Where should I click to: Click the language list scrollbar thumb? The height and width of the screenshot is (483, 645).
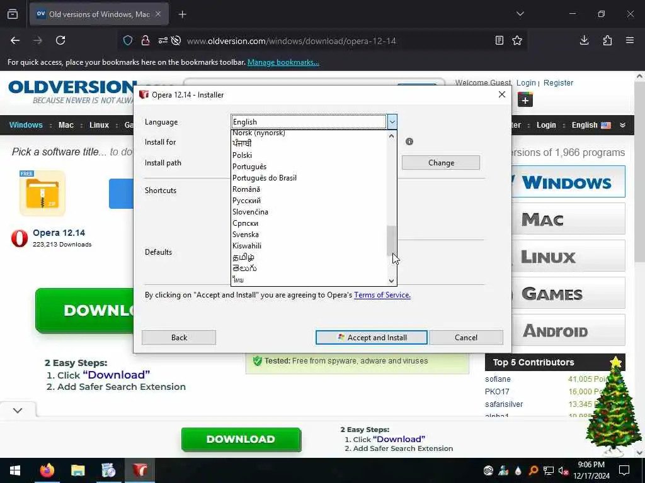pos(391,241)
